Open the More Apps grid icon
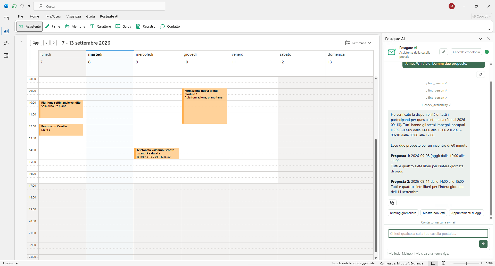 coord(6,56)
